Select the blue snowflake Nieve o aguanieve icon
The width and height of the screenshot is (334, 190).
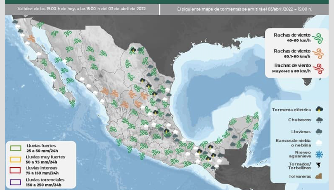(x=319, y=154)
